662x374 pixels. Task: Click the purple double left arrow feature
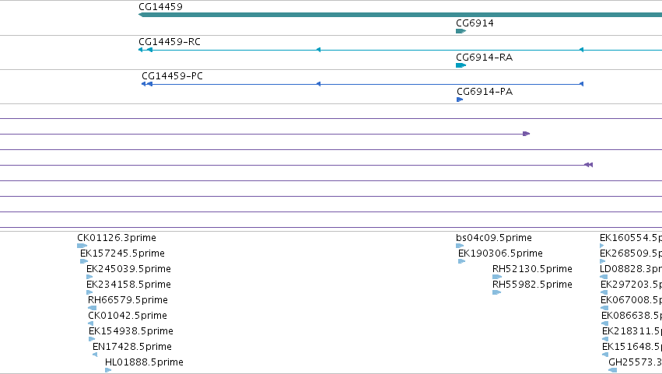point(589,165)
